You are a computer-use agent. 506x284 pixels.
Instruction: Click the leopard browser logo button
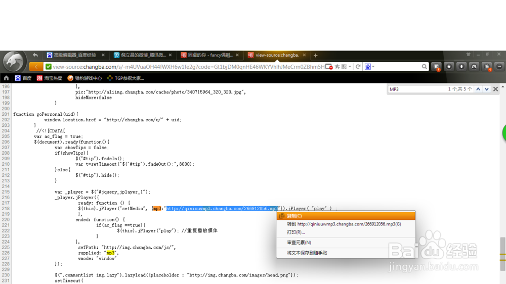(13, 61)
